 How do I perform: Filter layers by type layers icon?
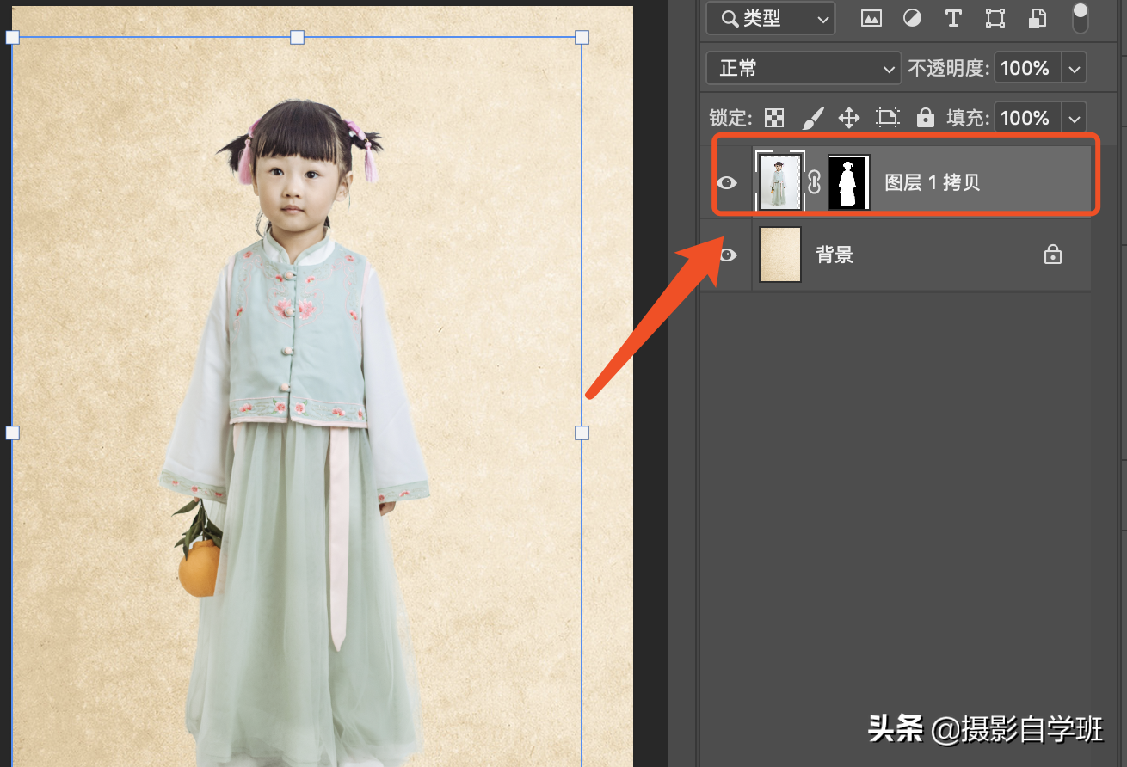[x=953, y=18]
